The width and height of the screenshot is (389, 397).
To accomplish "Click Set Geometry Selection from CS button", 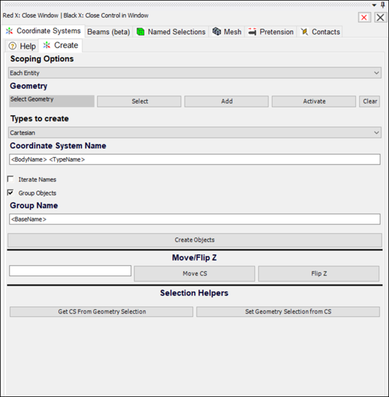I will coord(288,312).
